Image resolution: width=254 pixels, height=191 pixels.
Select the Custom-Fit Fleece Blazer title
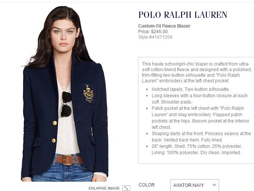click(164, 26)
